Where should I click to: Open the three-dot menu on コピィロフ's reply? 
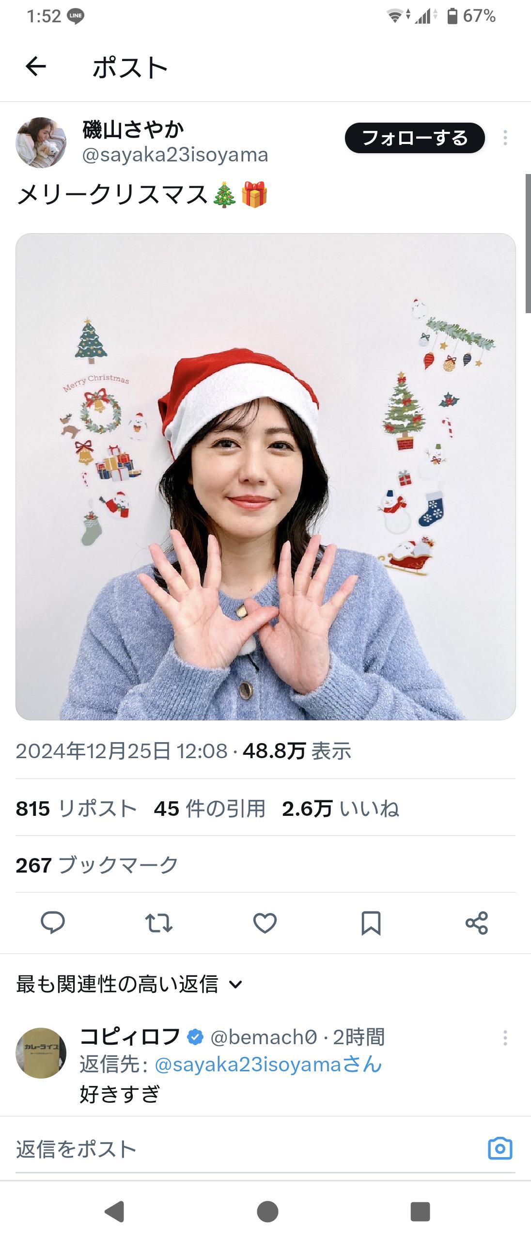[505, 1037]
